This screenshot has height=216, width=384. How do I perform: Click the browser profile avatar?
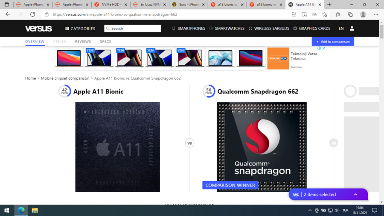coord(363,14)
